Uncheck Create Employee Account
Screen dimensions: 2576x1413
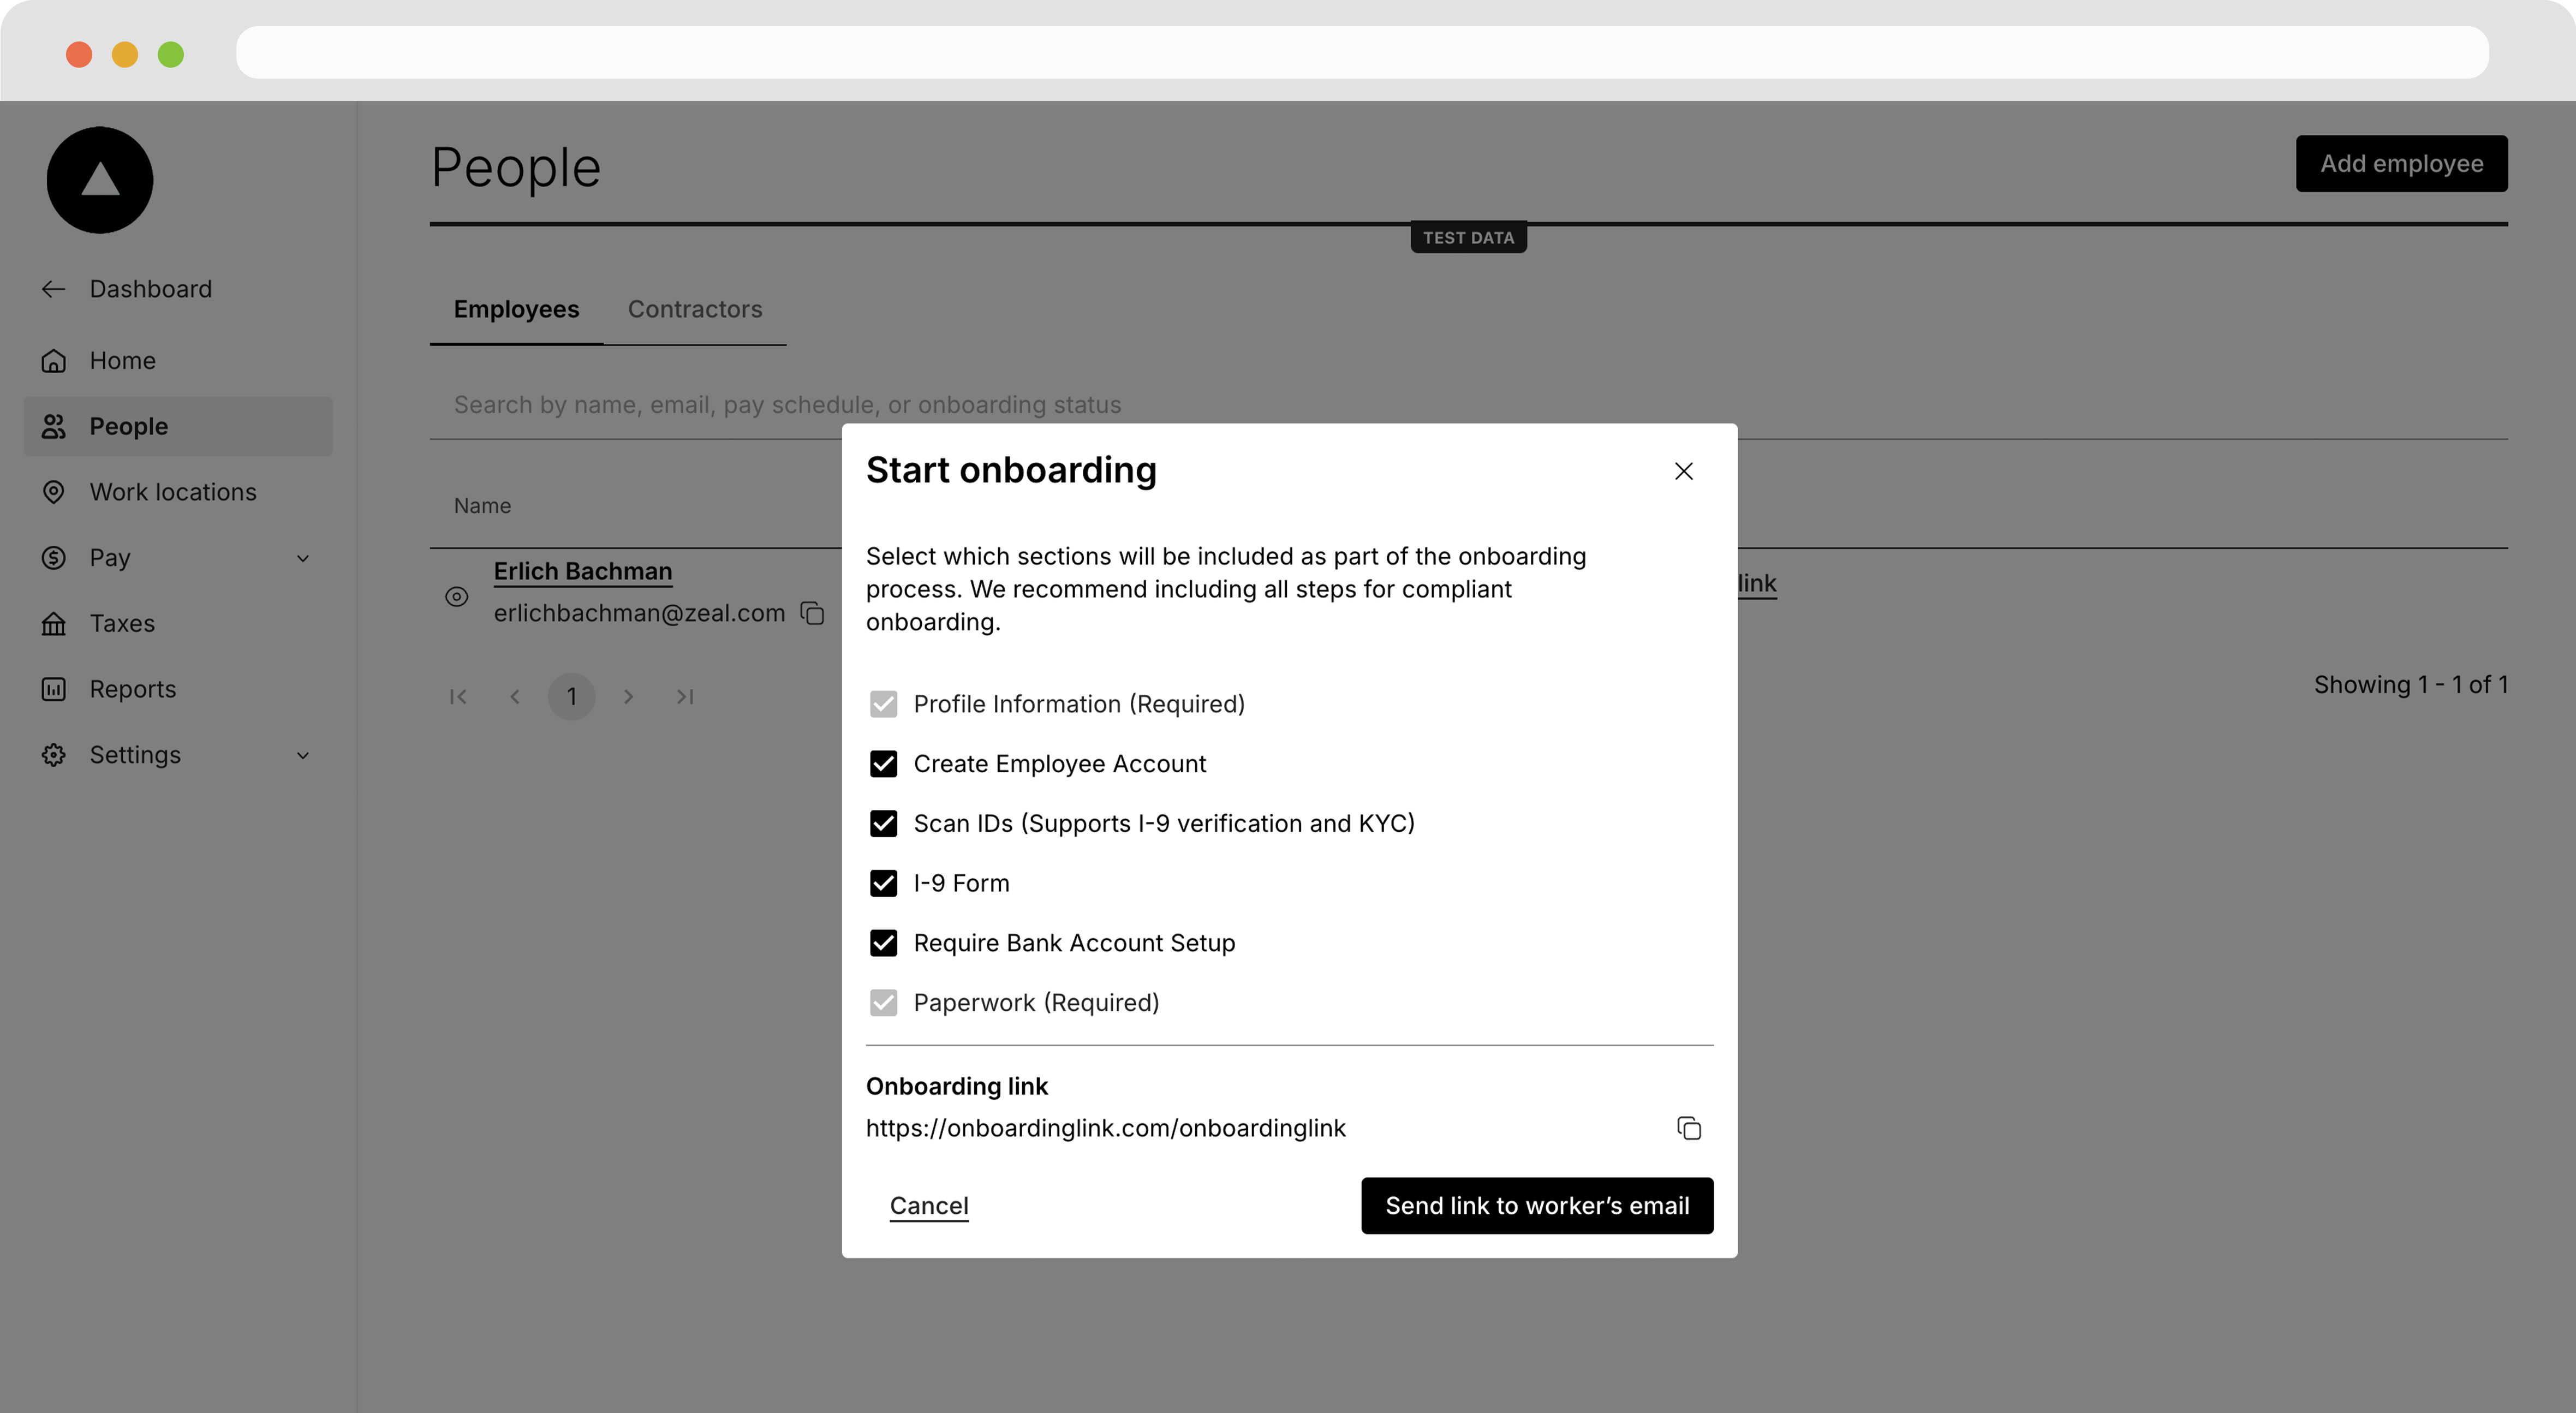883,764
